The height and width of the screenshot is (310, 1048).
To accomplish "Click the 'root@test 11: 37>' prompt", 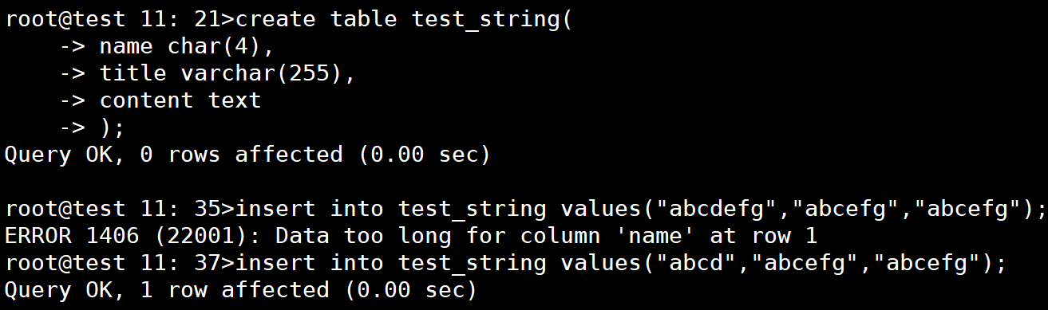I will pyautogui.click(x=121, y=264).
